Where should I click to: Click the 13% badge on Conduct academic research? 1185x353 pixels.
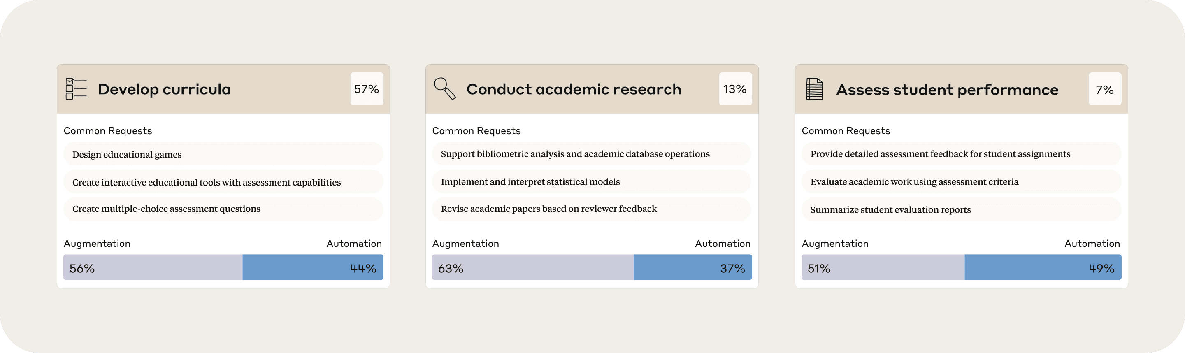(735, 89)
